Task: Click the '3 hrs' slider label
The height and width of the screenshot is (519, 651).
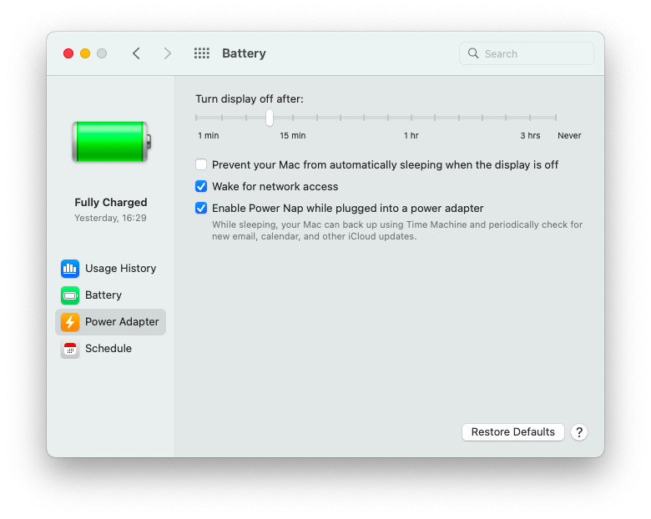Action: [x=530, y=135]
